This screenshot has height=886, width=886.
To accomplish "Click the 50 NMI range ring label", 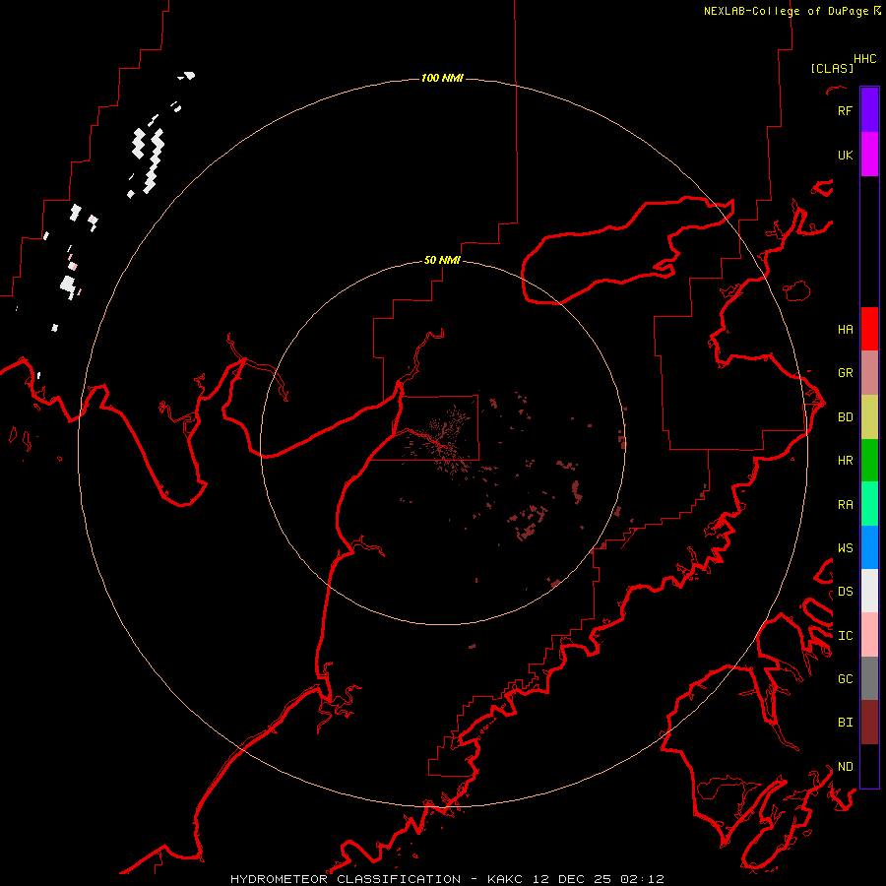I will point(442,260).
